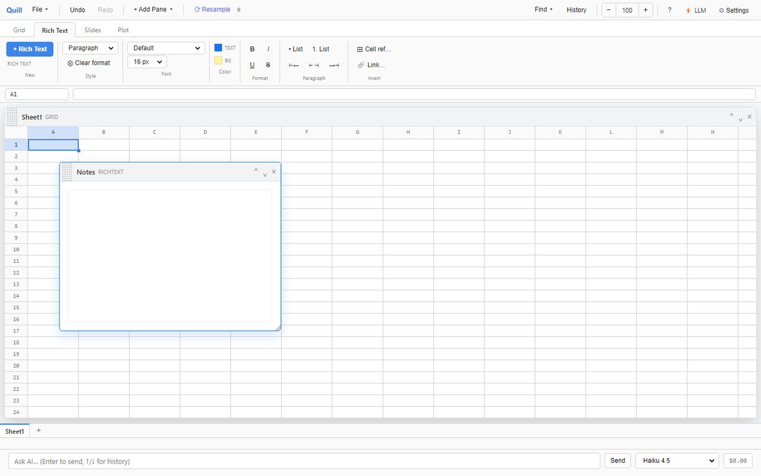Grab the Sheet1 pane drag handle
Screen dimensions: 761x476
pyautogui.click(x=12, y=117)
